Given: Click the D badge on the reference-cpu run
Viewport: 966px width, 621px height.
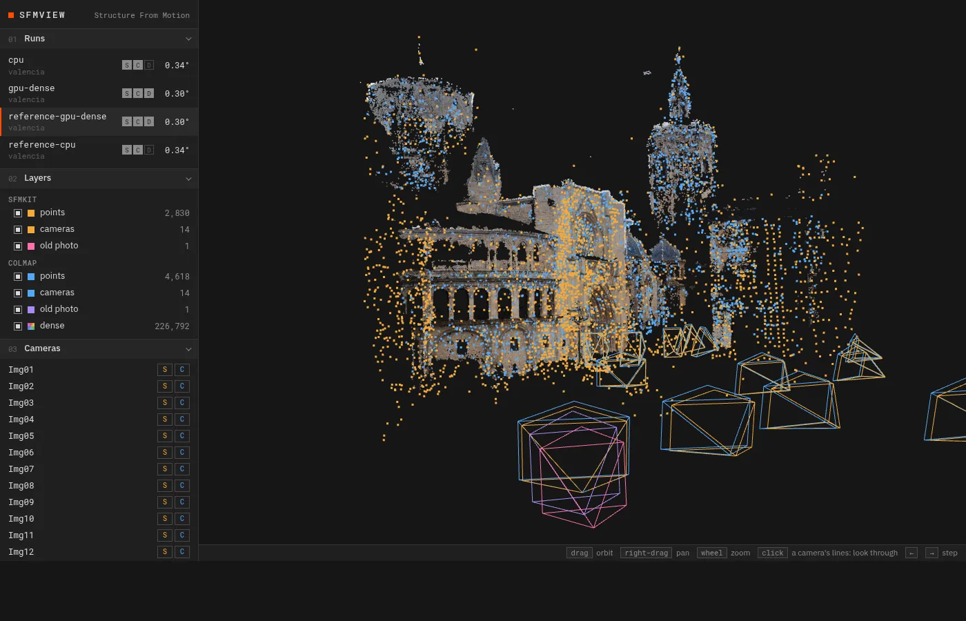Looking at the screenshot, I should click(149, 150).
